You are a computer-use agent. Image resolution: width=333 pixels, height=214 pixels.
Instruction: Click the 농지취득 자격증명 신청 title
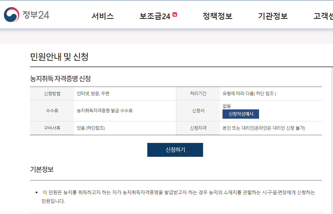tap(60, 79)
